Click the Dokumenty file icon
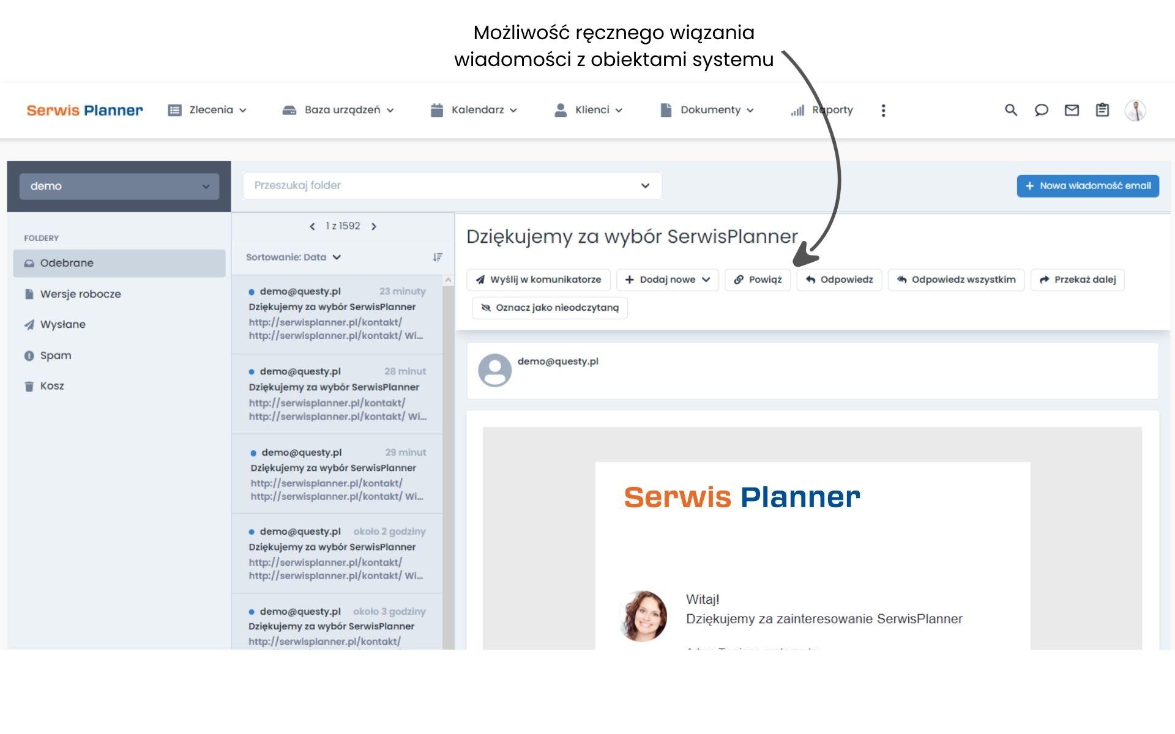This screenshot has height=734, width=1175. (666, 110)
